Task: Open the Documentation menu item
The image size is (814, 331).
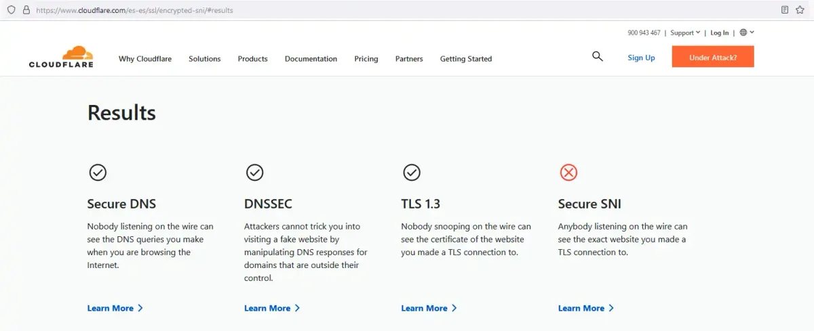Action: pos(311,59)
